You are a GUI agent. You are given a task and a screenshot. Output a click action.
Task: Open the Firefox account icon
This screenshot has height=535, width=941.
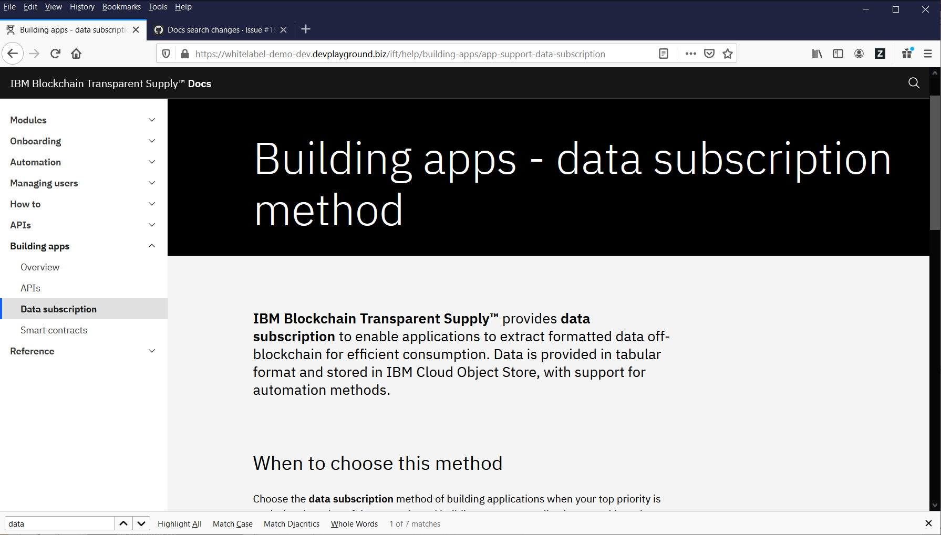tap(859, 53)
